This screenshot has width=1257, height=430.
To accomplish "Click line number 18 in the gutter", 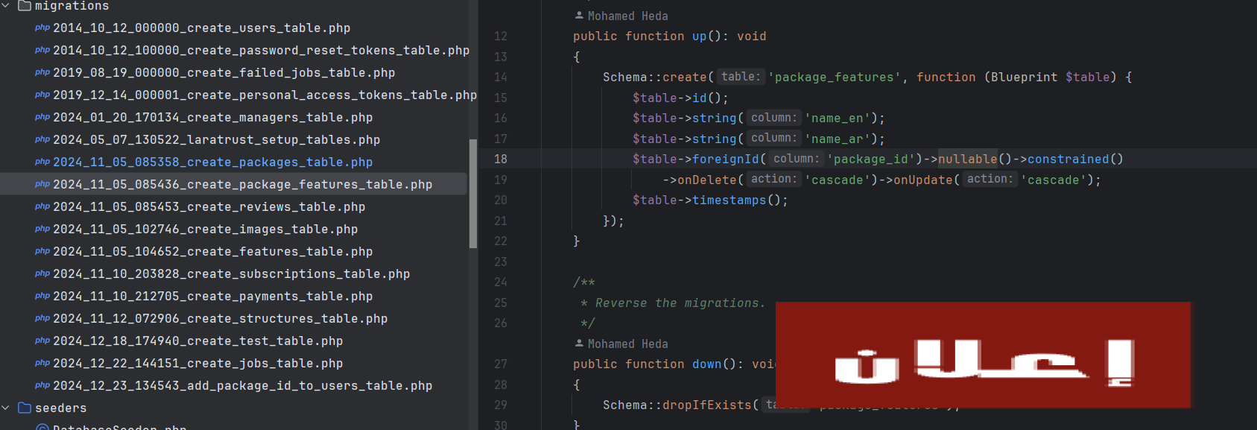I will 500,159.
